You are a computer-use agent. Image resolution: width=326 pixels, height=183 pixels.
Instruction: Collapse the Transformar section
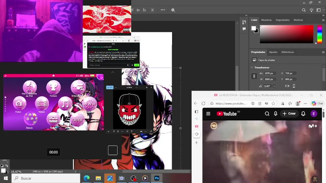coord(252,67)
